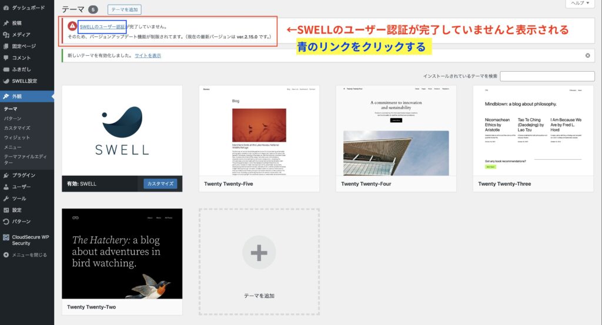Screen dimensions: 602x325
Task: Click the pin icon beside 投稿
Action: (6, 24)
